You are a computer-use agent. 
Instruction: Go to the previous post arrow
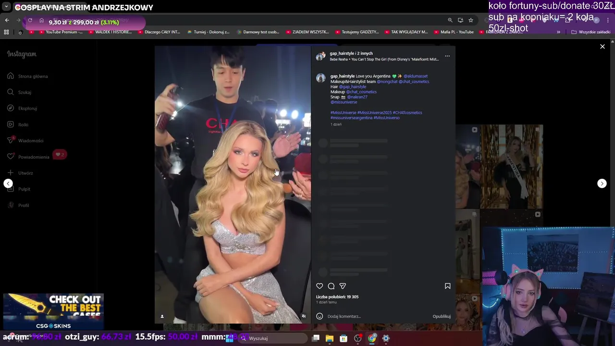(8, 184)
